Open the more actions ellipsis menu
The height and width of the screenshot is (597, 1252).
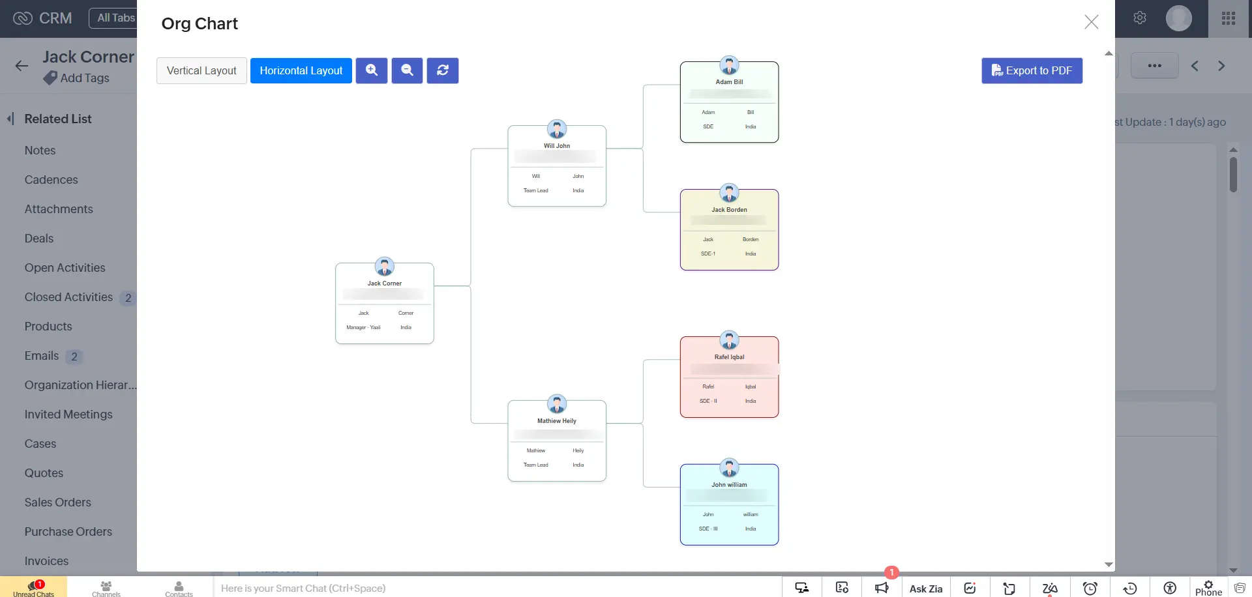point(1154,65)
